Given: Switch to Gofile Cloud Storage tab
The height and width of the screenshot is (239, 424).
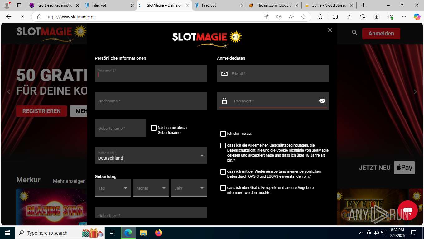Looking at the screenshot, I should 329,5.
